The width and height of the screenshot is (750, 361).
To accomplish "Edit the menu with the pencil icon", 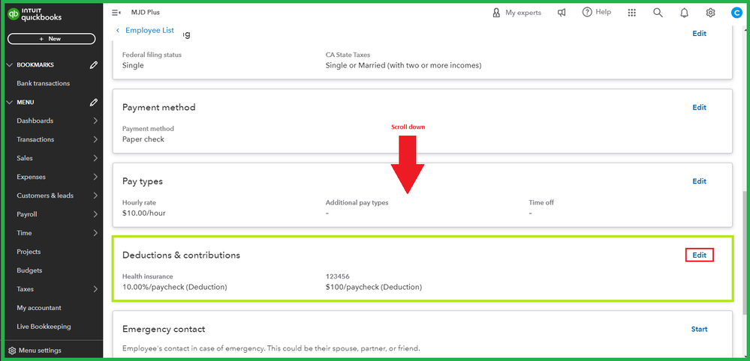I will (x=94, y=102).
